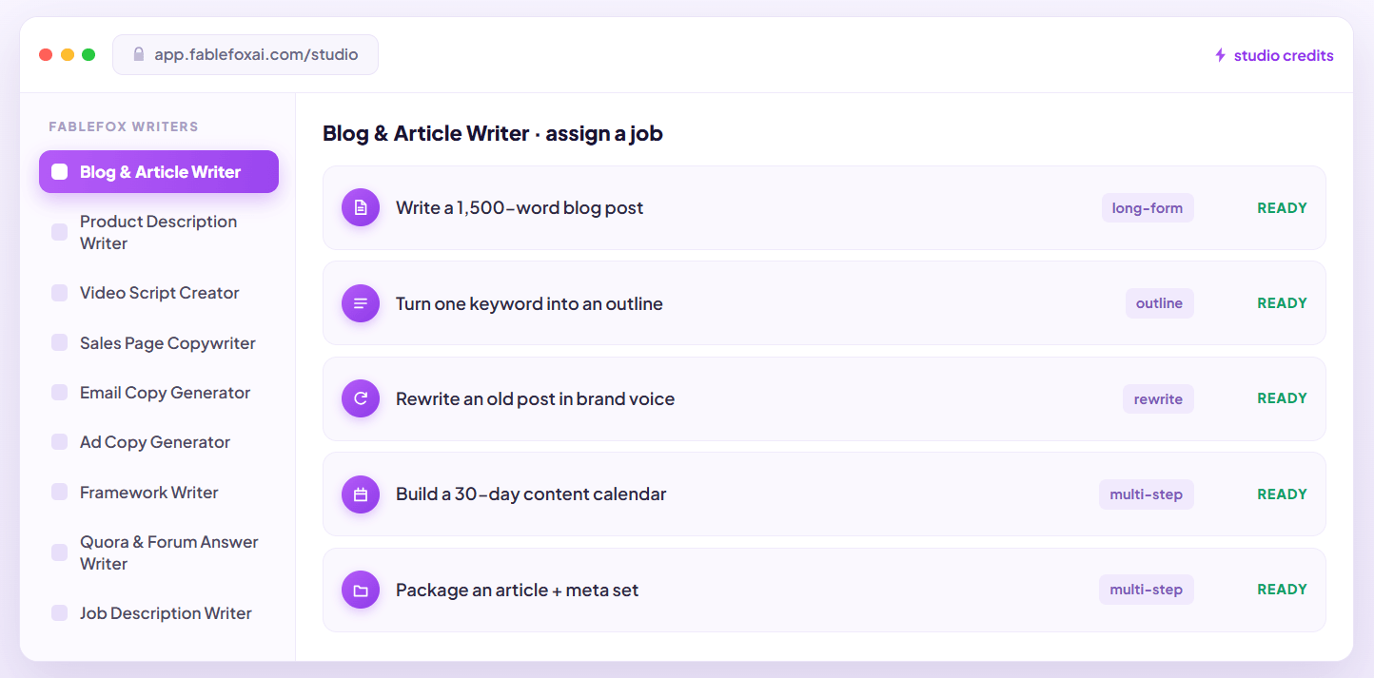Click the app.fablefoxai.com/studio address field
This screenshot has width=1374, height=678.
tap(245, 54)
